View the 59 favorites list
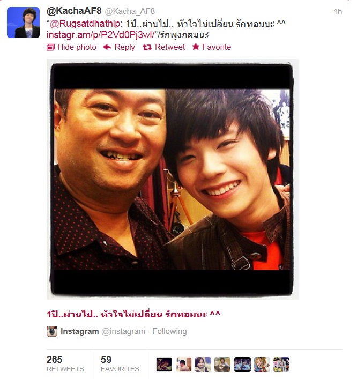 120,364
